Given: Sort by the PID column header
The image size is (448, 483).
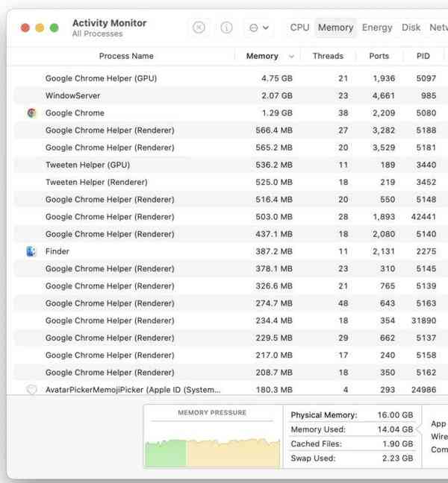Looking at the screenshot, I should (423, 56).
